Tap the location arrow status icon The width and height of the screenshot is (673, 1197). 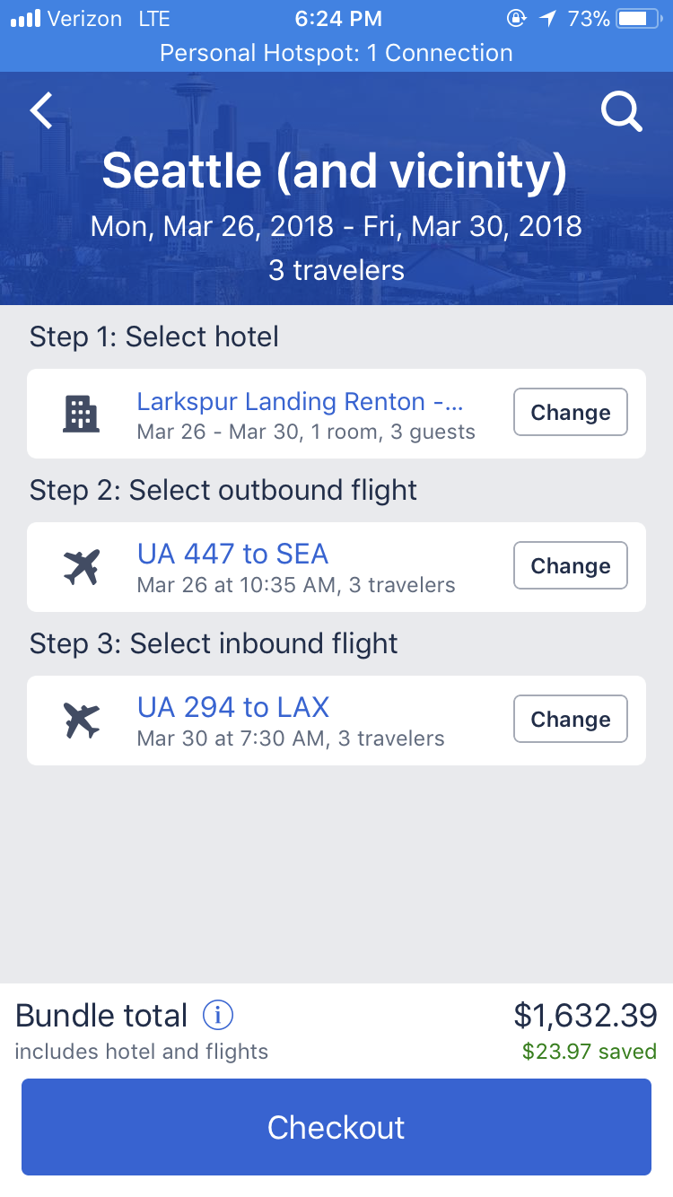click(x=546, y=18)
